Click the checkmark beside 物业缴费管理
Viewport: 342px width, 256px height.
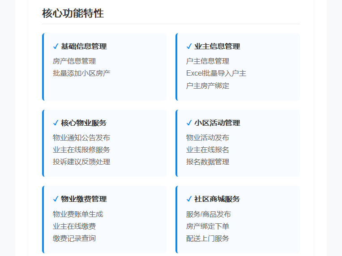point(56,199)
